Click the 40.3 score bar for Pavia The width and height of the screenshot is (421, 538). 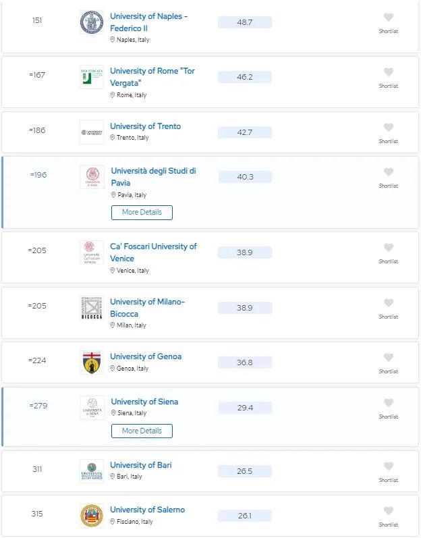pos(245,177)
